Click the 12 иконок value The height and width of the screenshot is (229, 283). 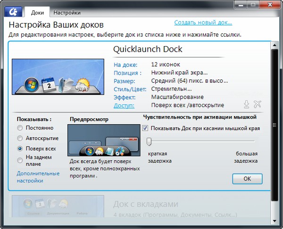(166, 64)
